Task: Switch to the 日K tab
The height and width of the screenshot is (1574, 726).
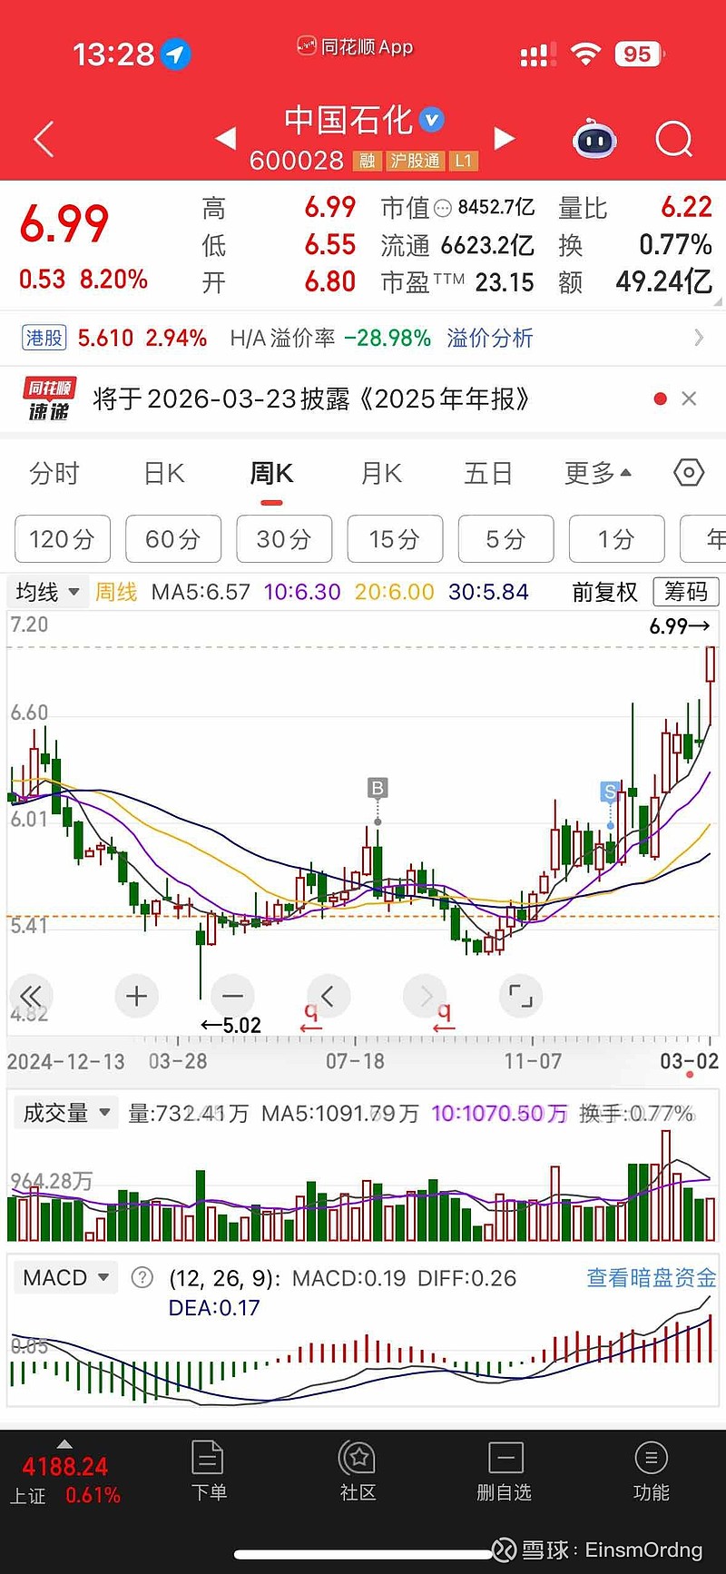Action: tap(164, 473)
